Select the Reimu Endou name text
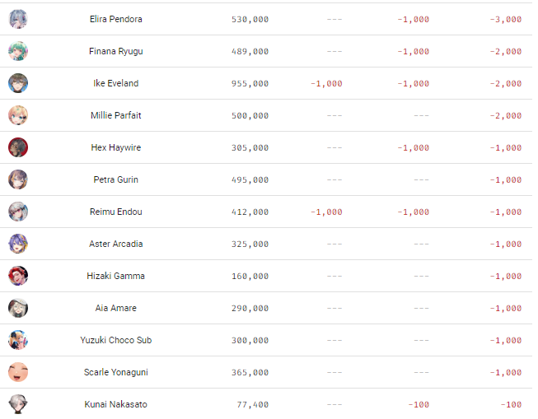Screen dimensions: 538x419 (x=115, y=212)
